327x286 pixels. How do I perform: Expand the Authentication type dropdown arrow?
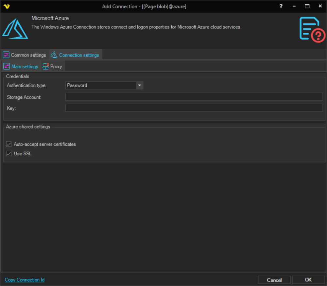pos(140,85)
